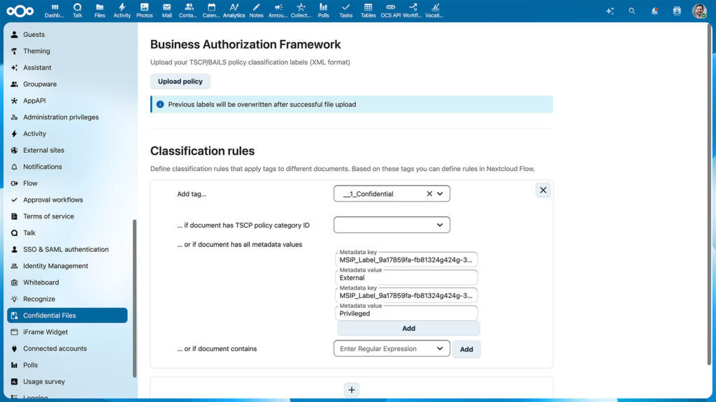Open the Polls app in top bar
Viewport: 716px width, 402px height.
[x=323, y=10]
